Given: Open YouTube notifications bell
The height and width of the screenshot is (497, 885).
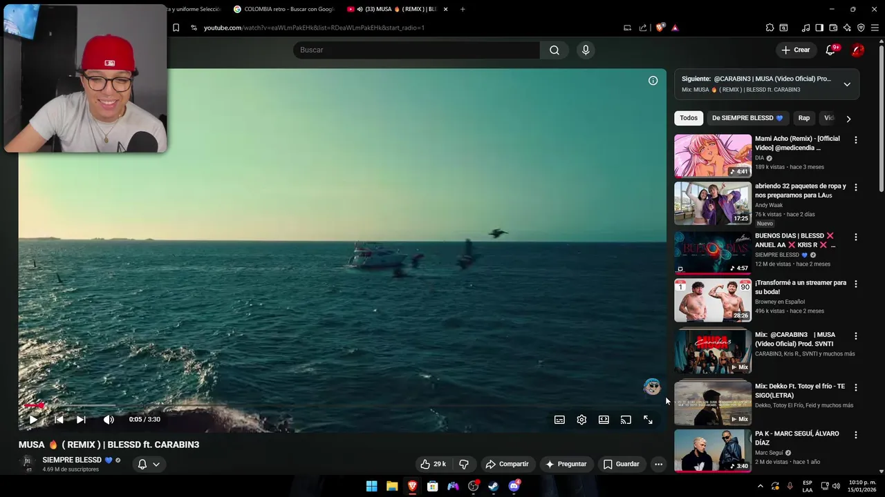Looking at the screenshot, I should click(x=831, y=50).
